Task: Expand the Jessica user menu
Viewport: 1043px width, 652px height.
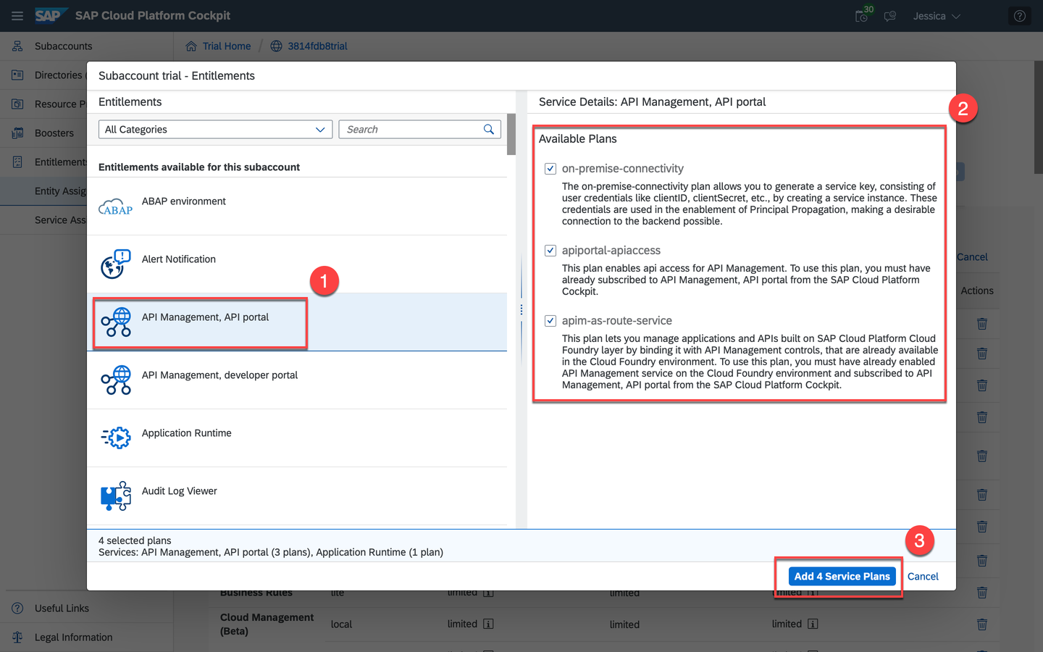Action: tap(937, 16)
